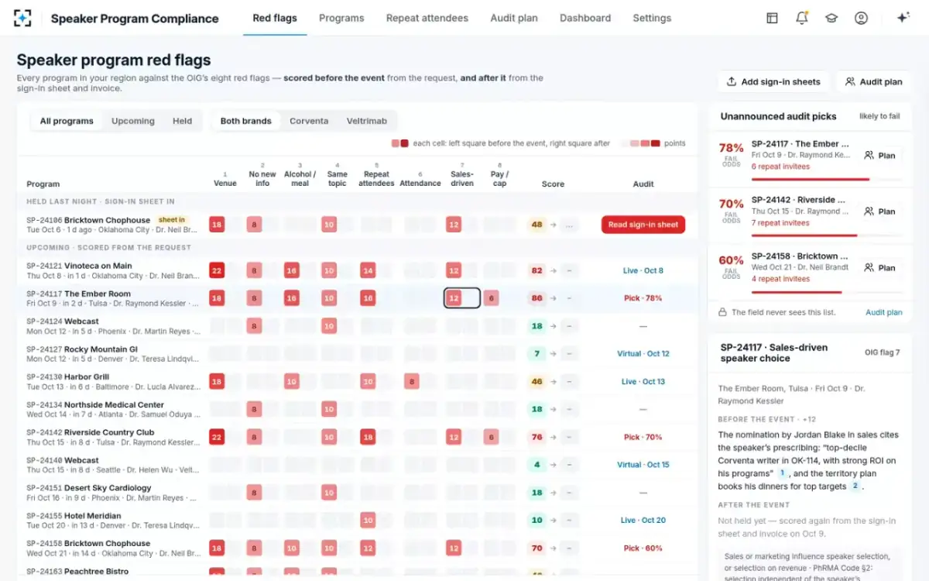Click the Live · Oct 8 audit link
Screen dimensions: 929x581
pyautogui.click(x=643, y=270)
